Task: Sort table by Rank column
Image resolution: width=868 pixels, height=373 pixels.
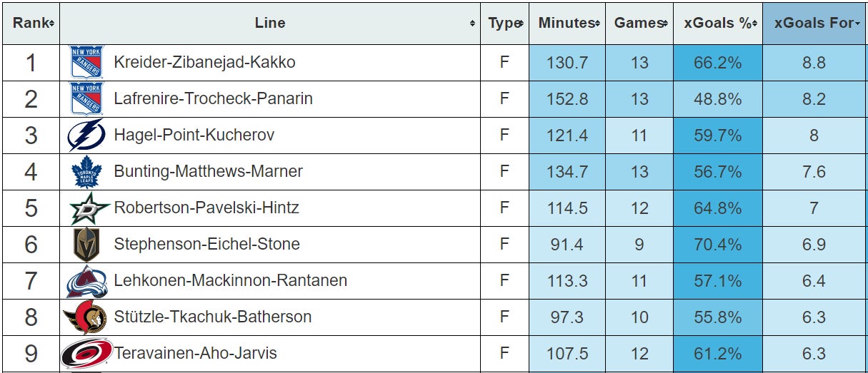Action: tap(33, 23)
